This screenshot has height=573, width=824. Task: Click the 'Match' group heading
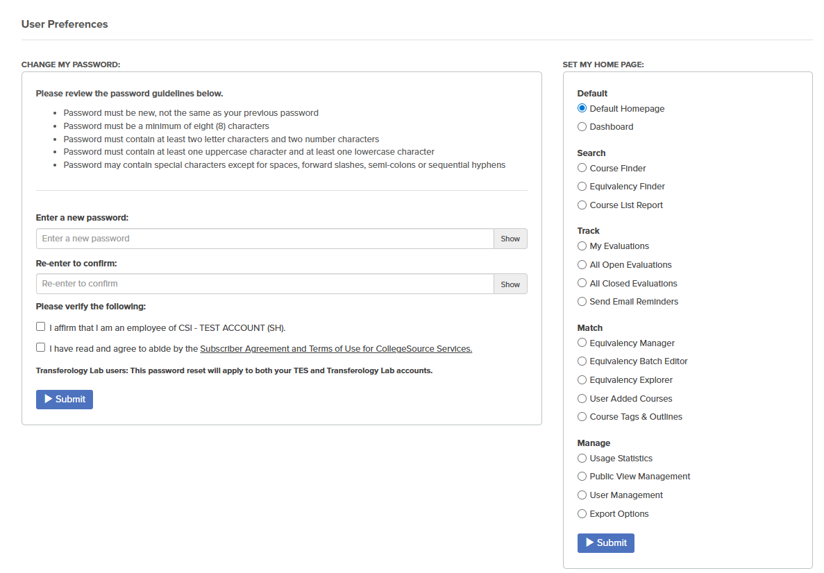(x=589, y=327)
